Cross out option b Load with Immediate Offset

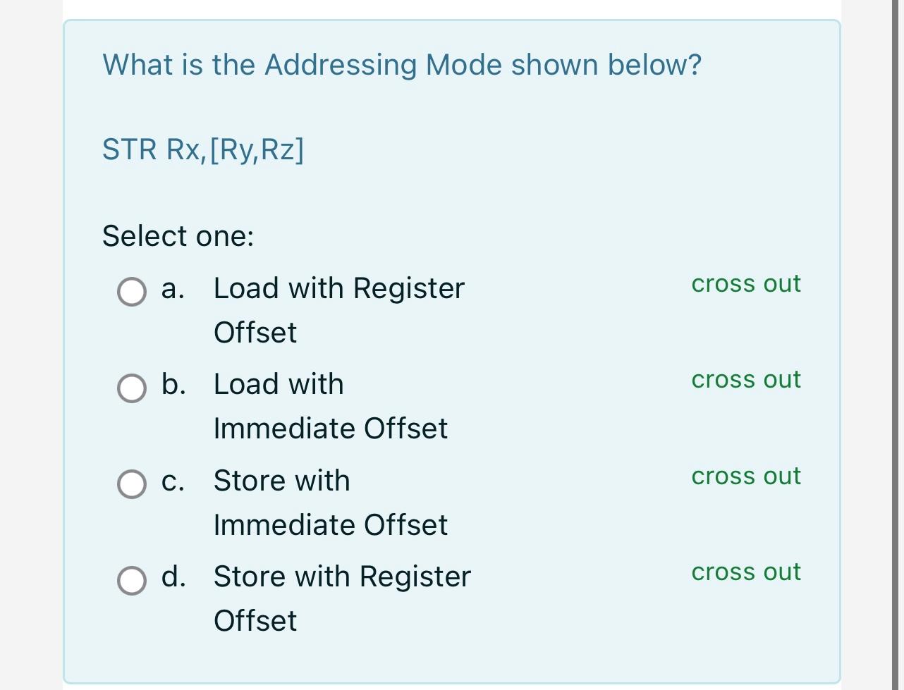click(x=745, y=380)
